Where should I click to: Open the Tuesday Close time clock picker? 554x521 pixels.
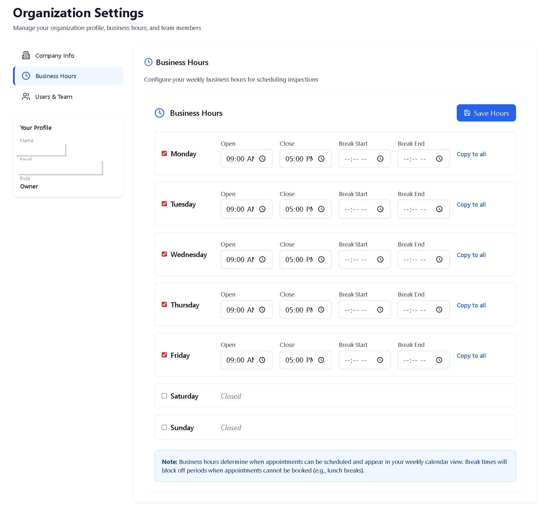(321, 209)
